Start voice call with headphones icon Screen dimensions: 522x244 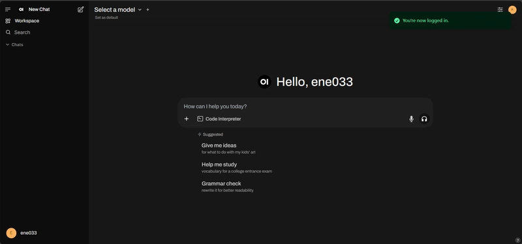click(x=424, y=119)
